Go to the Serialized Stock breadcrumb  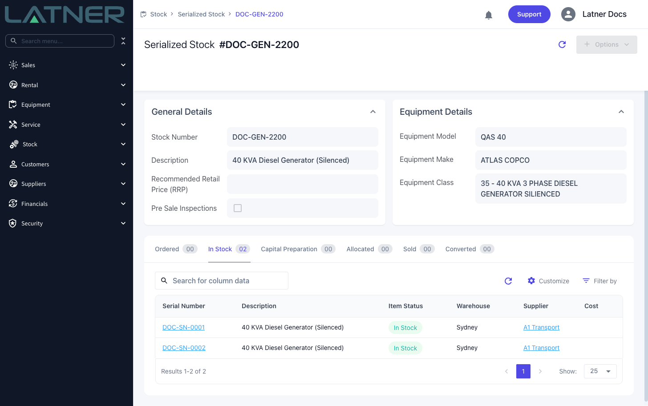coord(201,14)
